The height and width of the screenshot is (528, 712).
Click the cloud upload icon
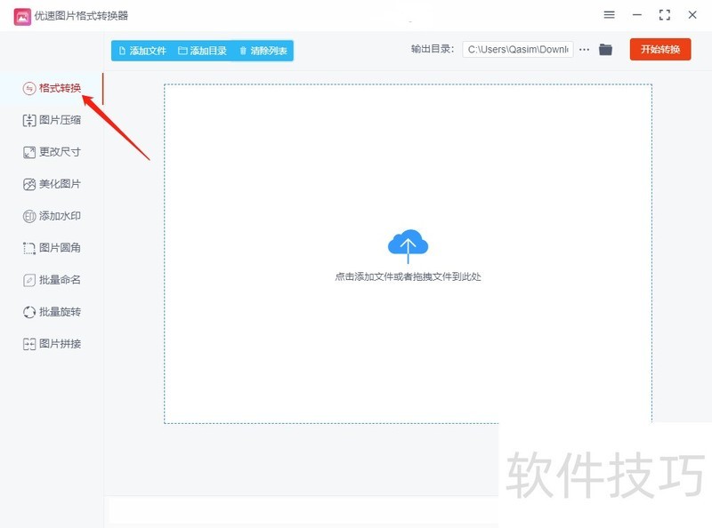pyautogui.click(x=408, y=242)
